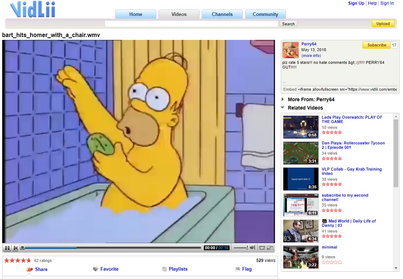Mute audio via the speaker icon

[x=253, y=248]
